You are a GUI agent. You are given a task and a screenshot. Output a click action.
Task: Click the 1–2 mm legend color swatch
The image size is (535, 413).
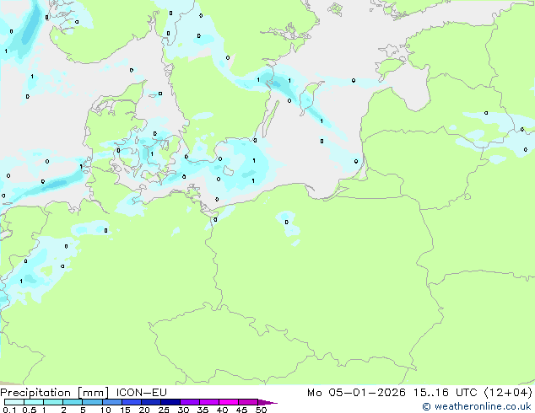53,402
